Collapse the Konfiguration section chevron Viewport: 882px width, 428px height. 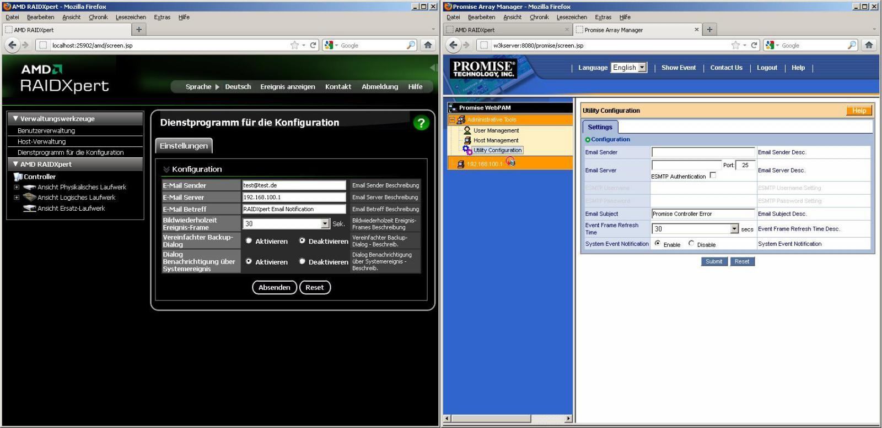166,169
